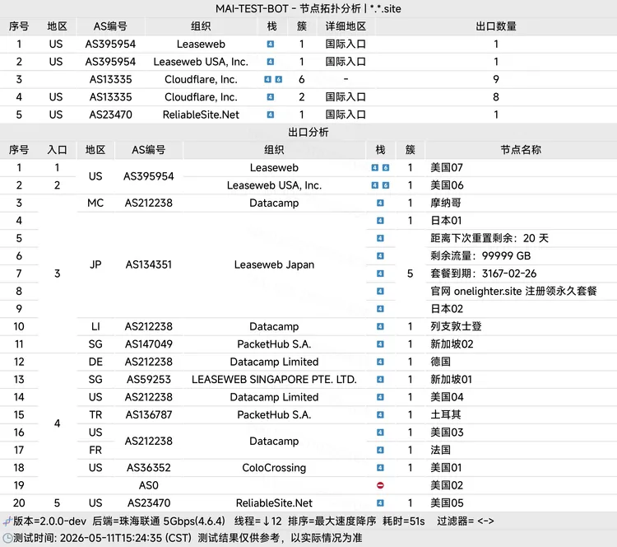Click the icon before 版本=2.0.0-dev
The width and height of the screenshot is (617, 547).
pos(7,521)
